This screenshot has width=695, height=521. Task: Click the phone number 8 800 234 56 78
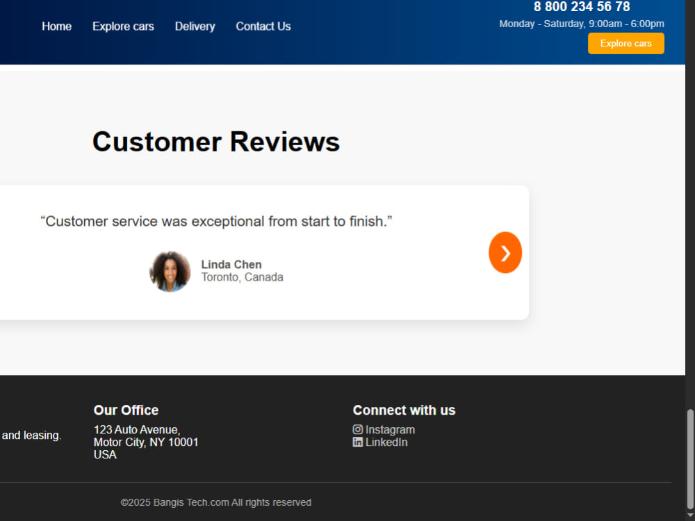tap(582, 7)
